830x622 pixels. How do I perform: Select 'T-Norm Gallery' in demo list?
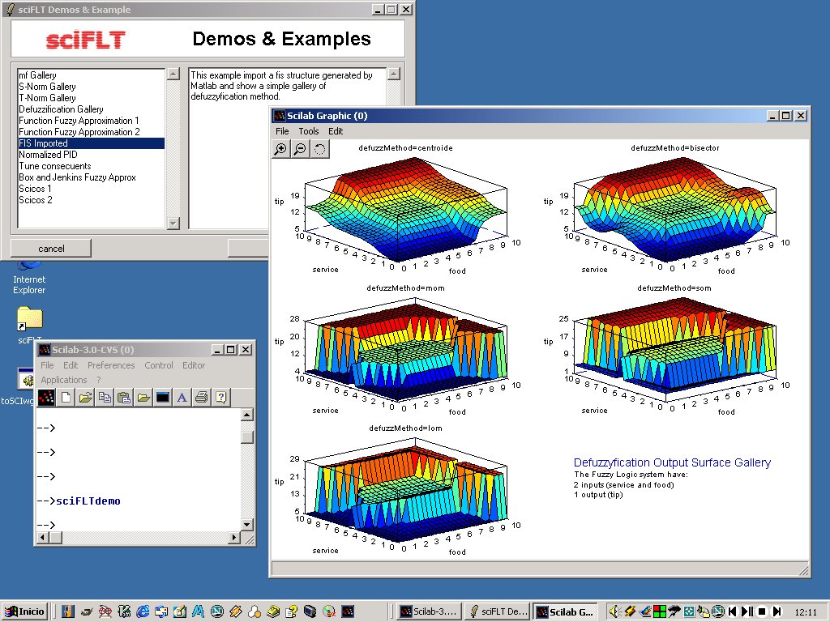[x=91, y=98]
